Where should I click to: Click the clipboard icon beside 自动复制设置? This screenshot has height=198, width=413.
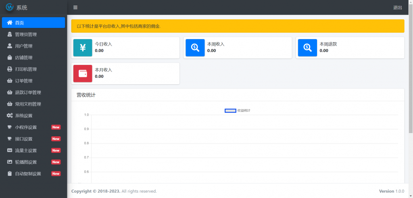[x=10, y=173]
